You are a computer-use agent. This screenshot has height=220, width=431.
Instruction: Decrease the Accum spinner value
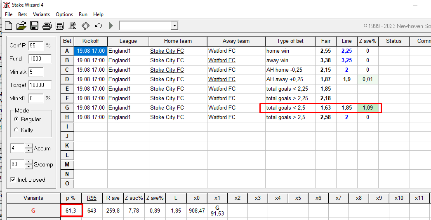[28, 151]
